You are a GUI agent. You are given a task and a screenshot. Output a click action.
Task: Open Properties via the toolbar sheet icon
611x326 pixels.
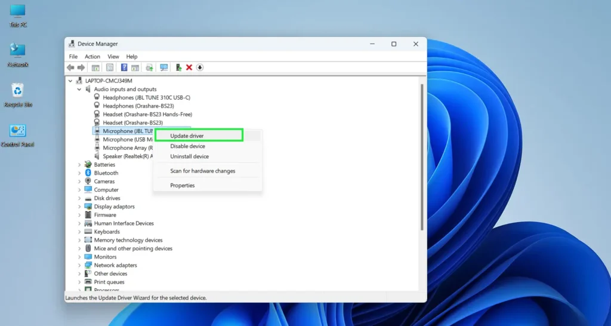coord(110,67)
